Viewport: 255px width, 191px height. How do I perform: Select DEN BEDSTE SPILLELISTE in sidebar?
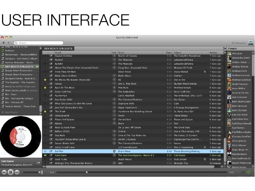pos(20,66)
